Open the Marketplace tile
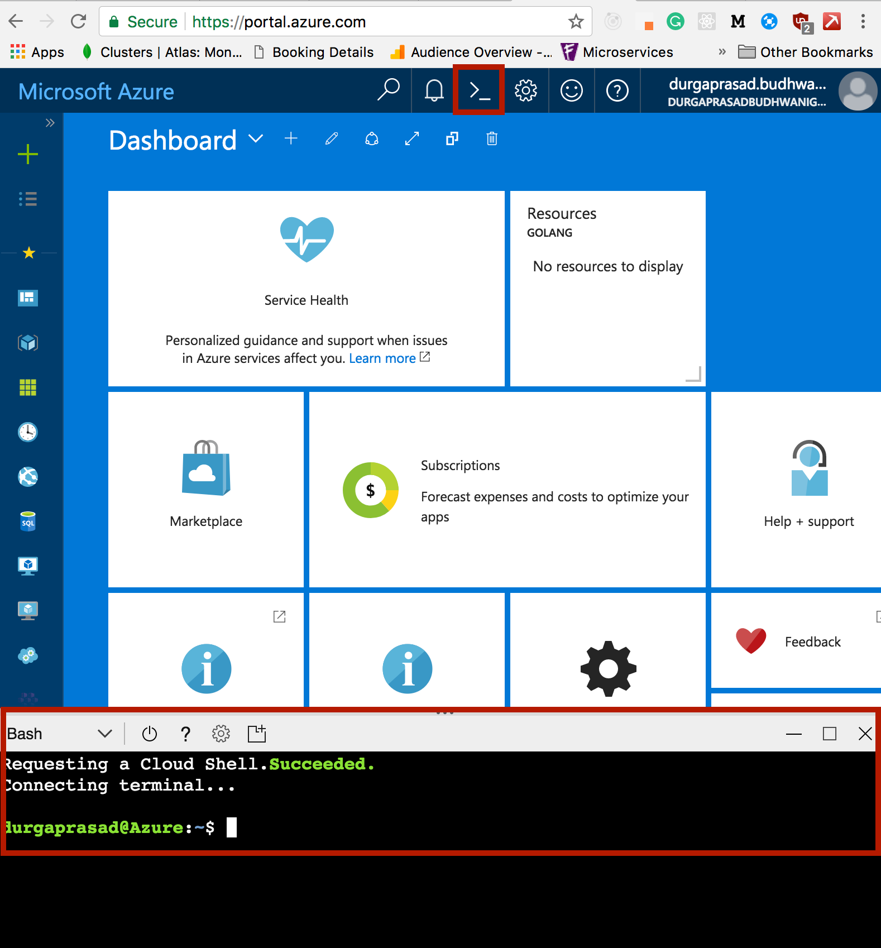The image size is (881, 948). (x=206, y=490)
